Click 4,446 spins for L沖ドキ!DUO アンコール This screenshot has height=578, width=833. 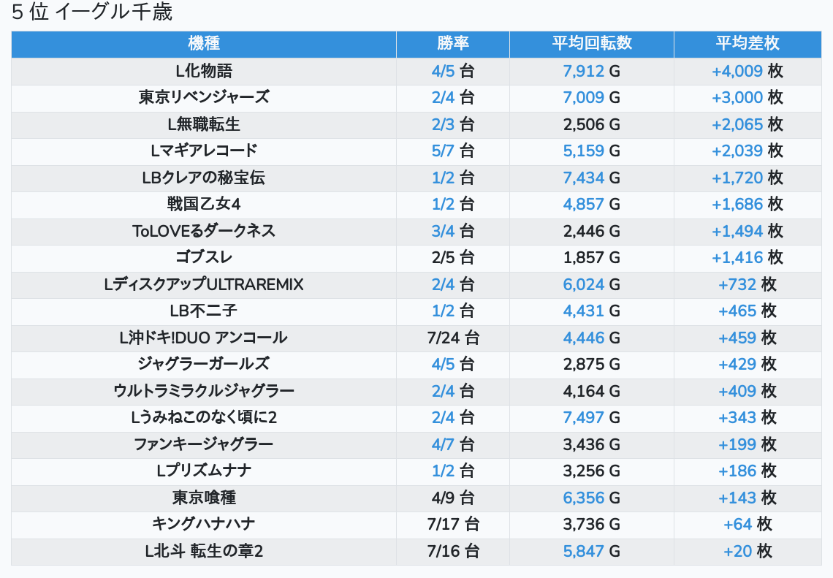pos(584,338)
